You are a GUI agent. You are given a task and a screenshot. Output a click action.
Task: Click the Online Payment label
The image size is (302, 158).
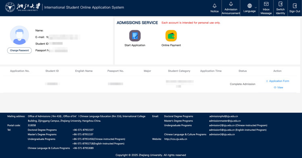click(171, 45)
